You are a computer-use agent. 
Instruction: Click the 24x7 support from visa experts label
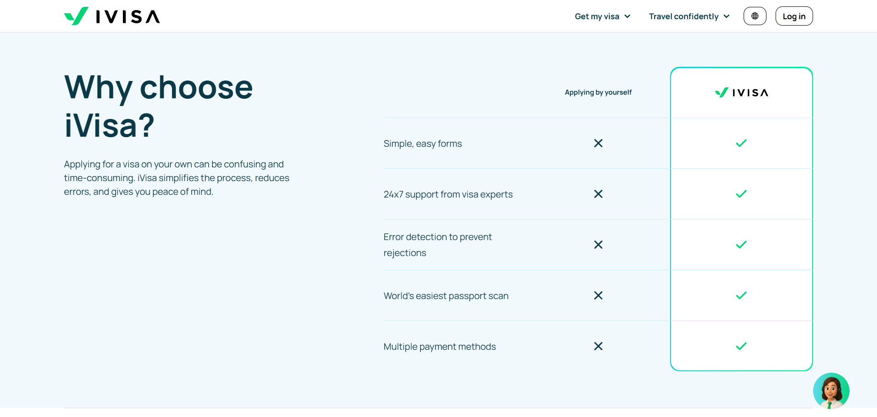pos(448,194)
